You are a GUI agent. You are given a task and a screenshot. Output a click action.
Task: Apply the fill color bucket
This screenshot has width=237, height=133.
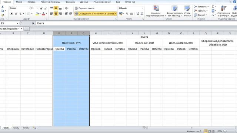pos(37,14)
